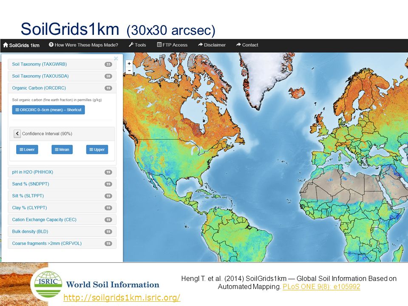Select the Mean button

coord(62,150)
